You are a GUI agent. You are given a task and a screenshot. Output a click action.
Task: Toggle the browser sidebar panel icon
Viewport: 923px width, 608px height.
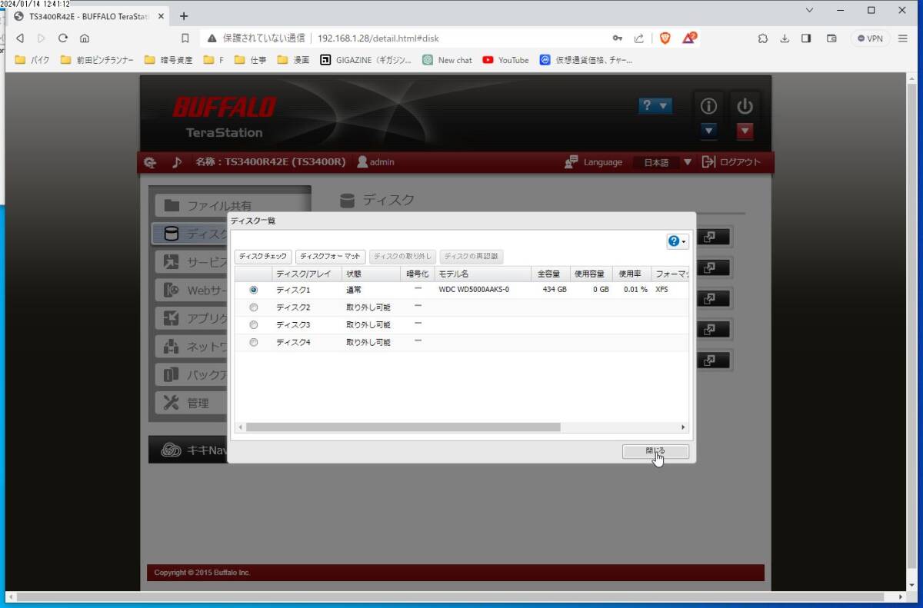pyautogui.click(x=806, y=38)
